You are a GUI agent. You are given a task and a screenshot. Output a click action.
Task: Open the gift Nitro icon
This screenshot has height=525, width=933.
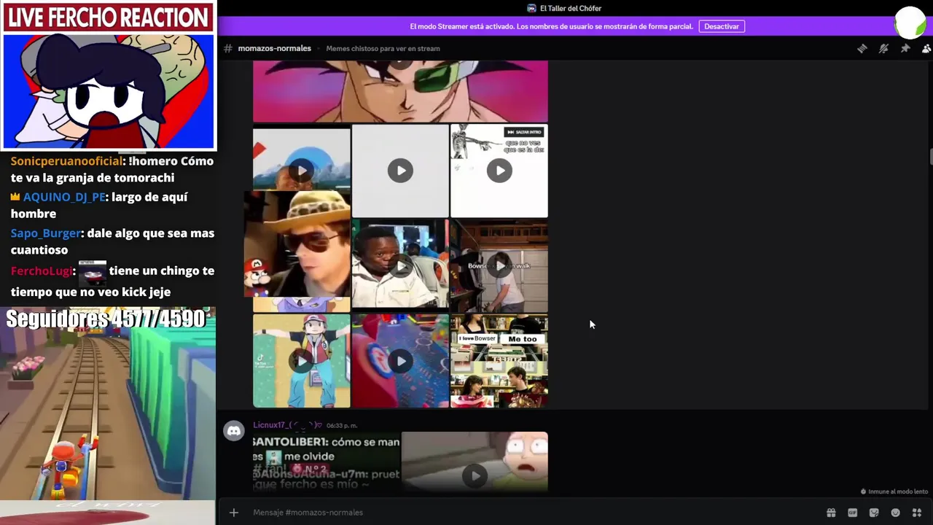830,513
